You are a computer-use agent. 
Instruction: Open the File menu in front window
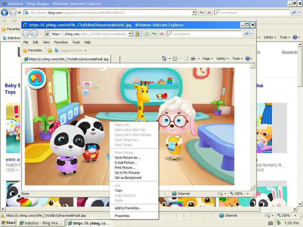tap(26, 42)
